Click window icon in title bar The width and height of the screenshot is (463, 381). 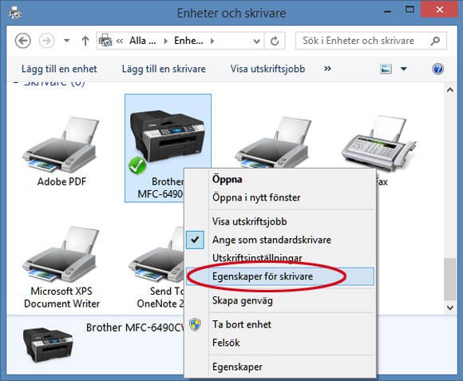coord(14,13)
